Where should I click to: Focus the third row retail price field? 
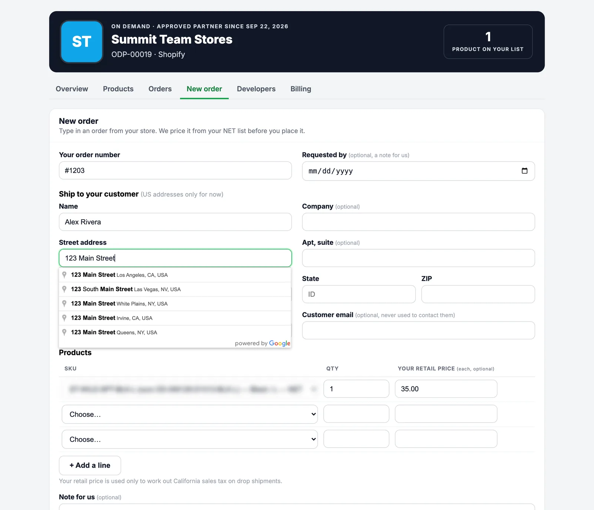coord(446,439)
